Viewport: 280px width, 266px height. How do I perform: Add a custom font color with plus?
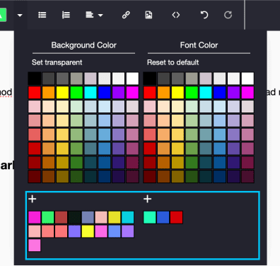148,199
